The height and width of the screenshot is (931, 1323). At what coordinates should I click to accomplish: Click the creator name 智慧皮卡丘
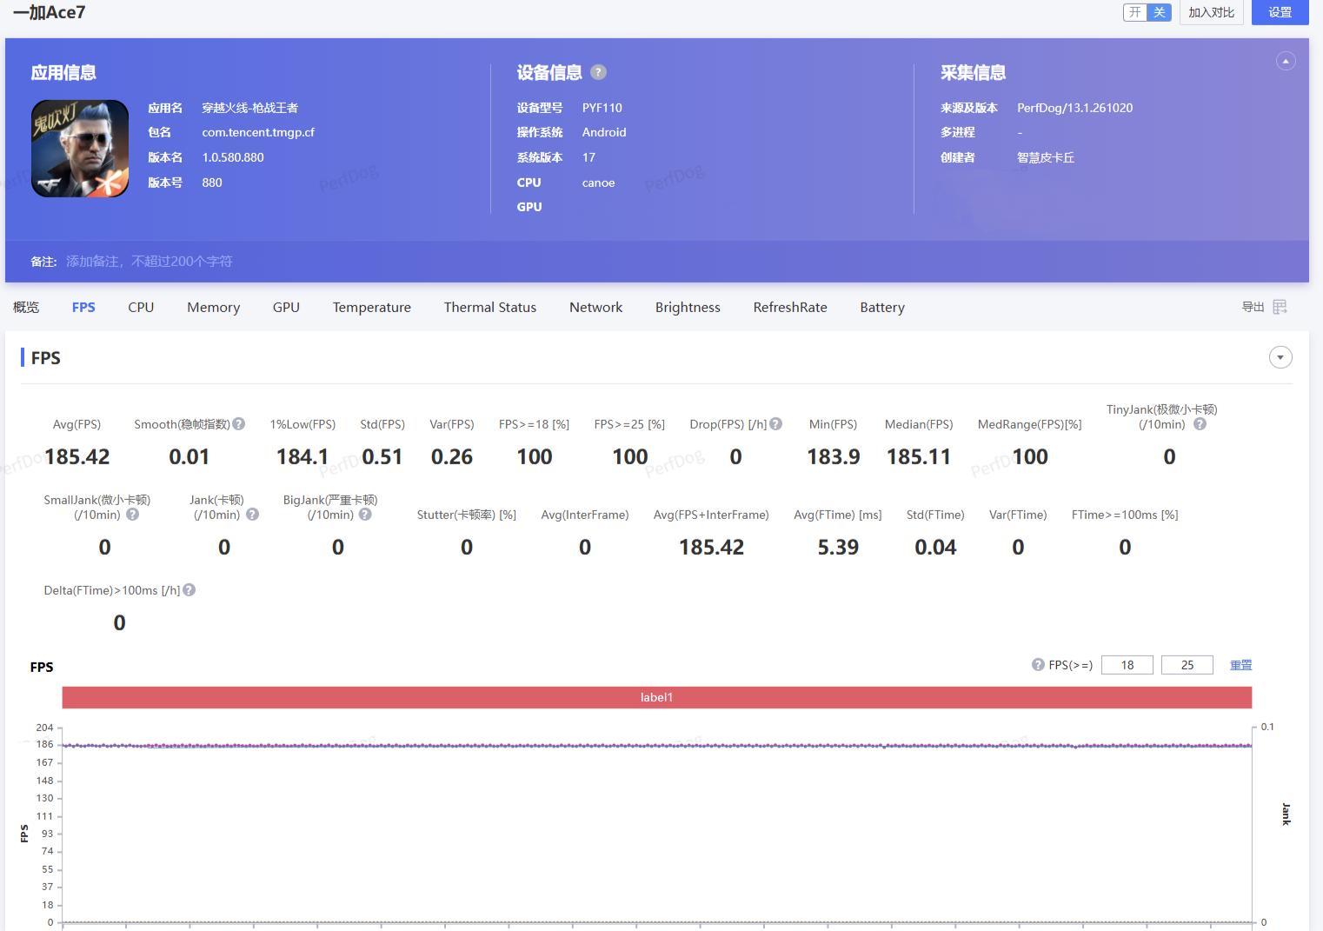pyautogui.click(x=1046, y=157)
